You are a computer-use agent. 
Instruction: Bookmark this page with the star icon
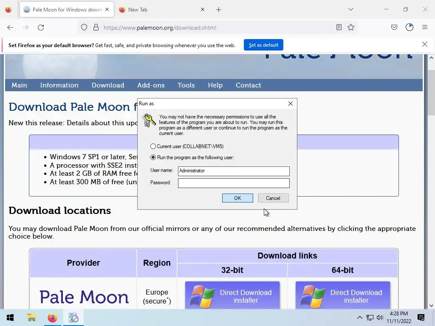click(x=351, y=27)
